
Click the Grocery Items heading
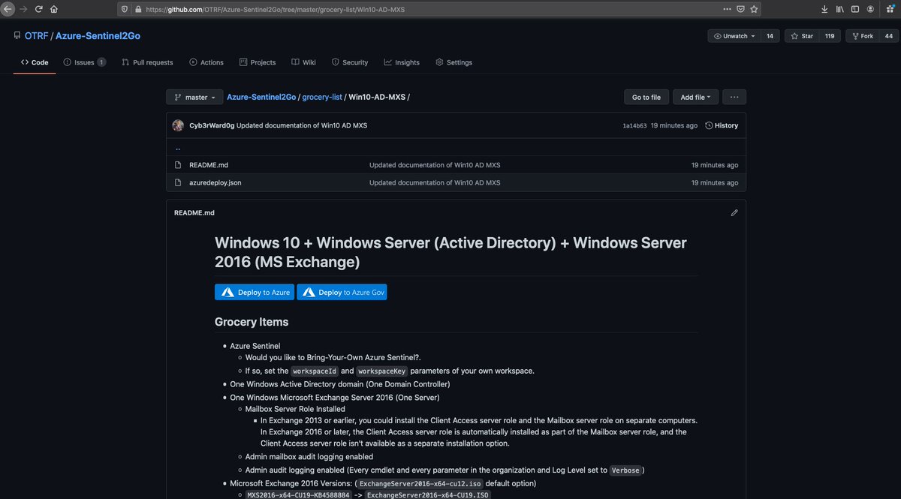(x=252, y=322)
